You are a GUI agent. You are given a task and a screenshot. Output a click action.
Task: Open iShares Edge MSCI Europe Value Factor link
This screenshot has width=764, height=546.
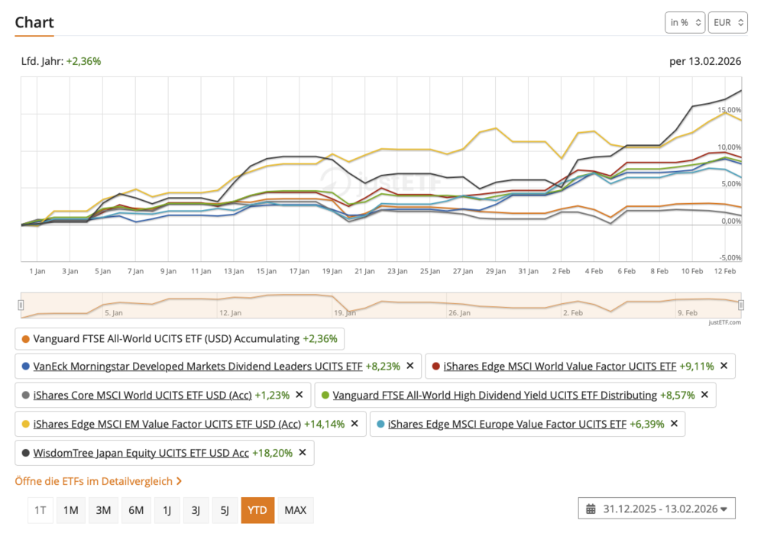507,425
